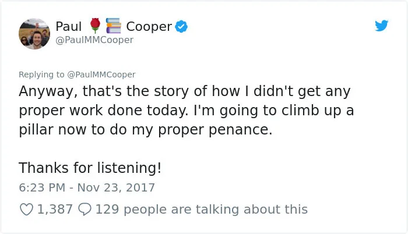Screen dimensions: 408x234
Task: Click the surname "Cooper" beside the badge
Action: (x=149, y=27)
